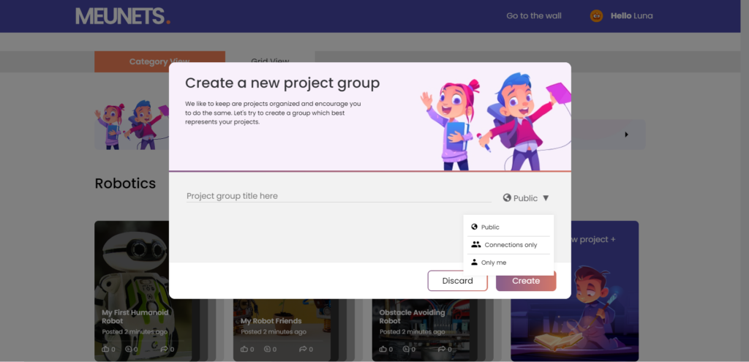Comment on My First Humanoid Robot project
Viewport: 749px width, 362px height.
click(x=129, y=349)
